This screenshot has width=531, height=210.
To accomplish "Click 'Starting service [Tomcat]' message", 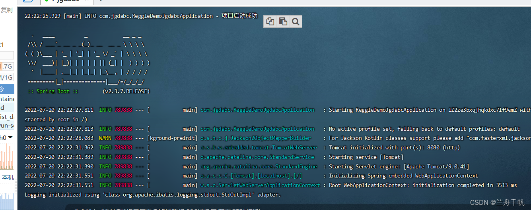I will [366, 157].
